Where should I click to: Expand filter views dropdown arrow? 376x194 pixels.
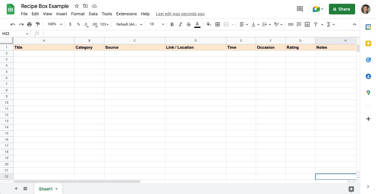coord(322,24)
